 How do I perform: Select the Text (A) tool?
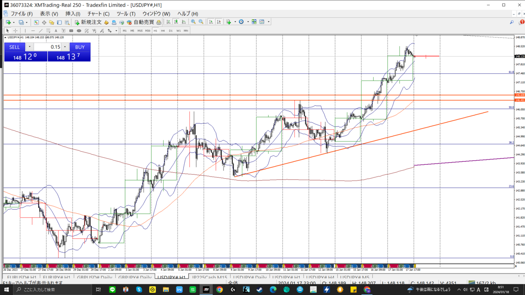click(56, 31)
